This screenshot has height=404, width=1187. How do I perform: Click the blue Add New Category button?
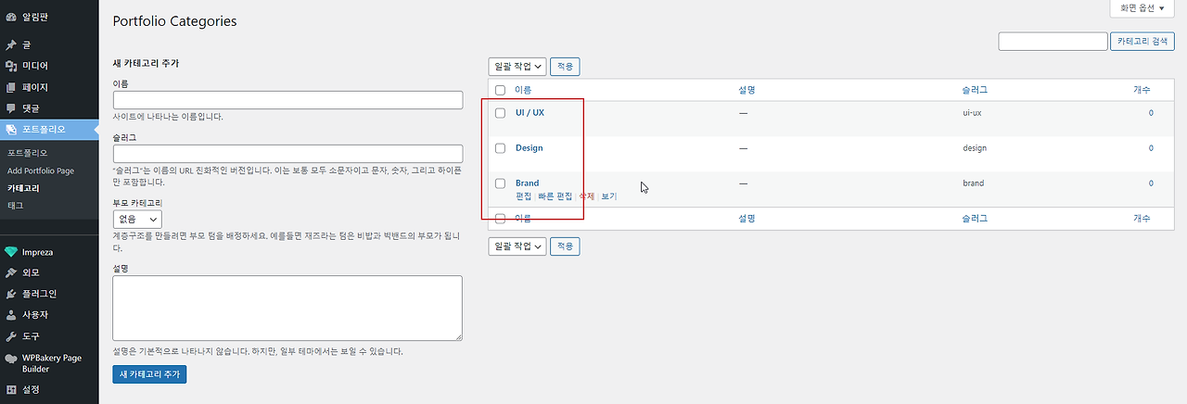[x=149, y=374]
